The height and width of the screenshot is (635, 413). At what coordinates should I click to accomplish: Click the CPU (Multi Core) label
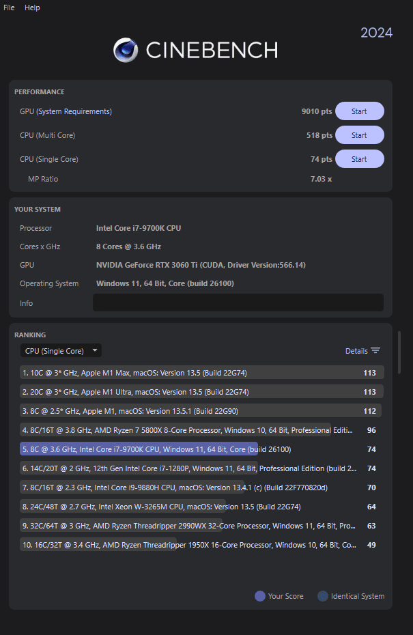click(47, 135)
